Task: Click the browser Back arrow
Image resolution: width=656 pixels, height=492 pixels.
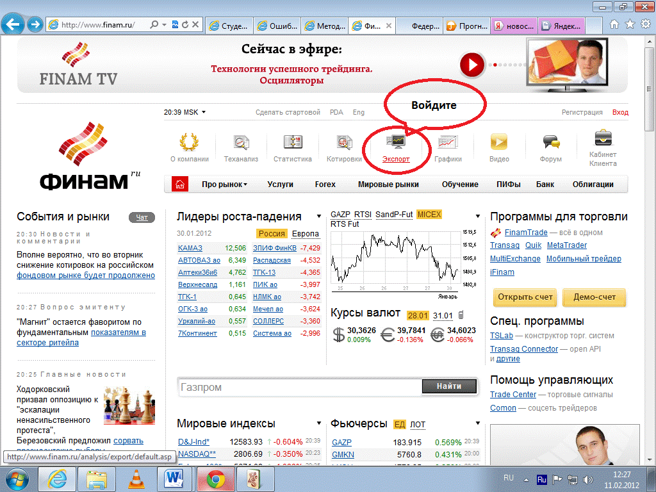Action: [13, 24]
